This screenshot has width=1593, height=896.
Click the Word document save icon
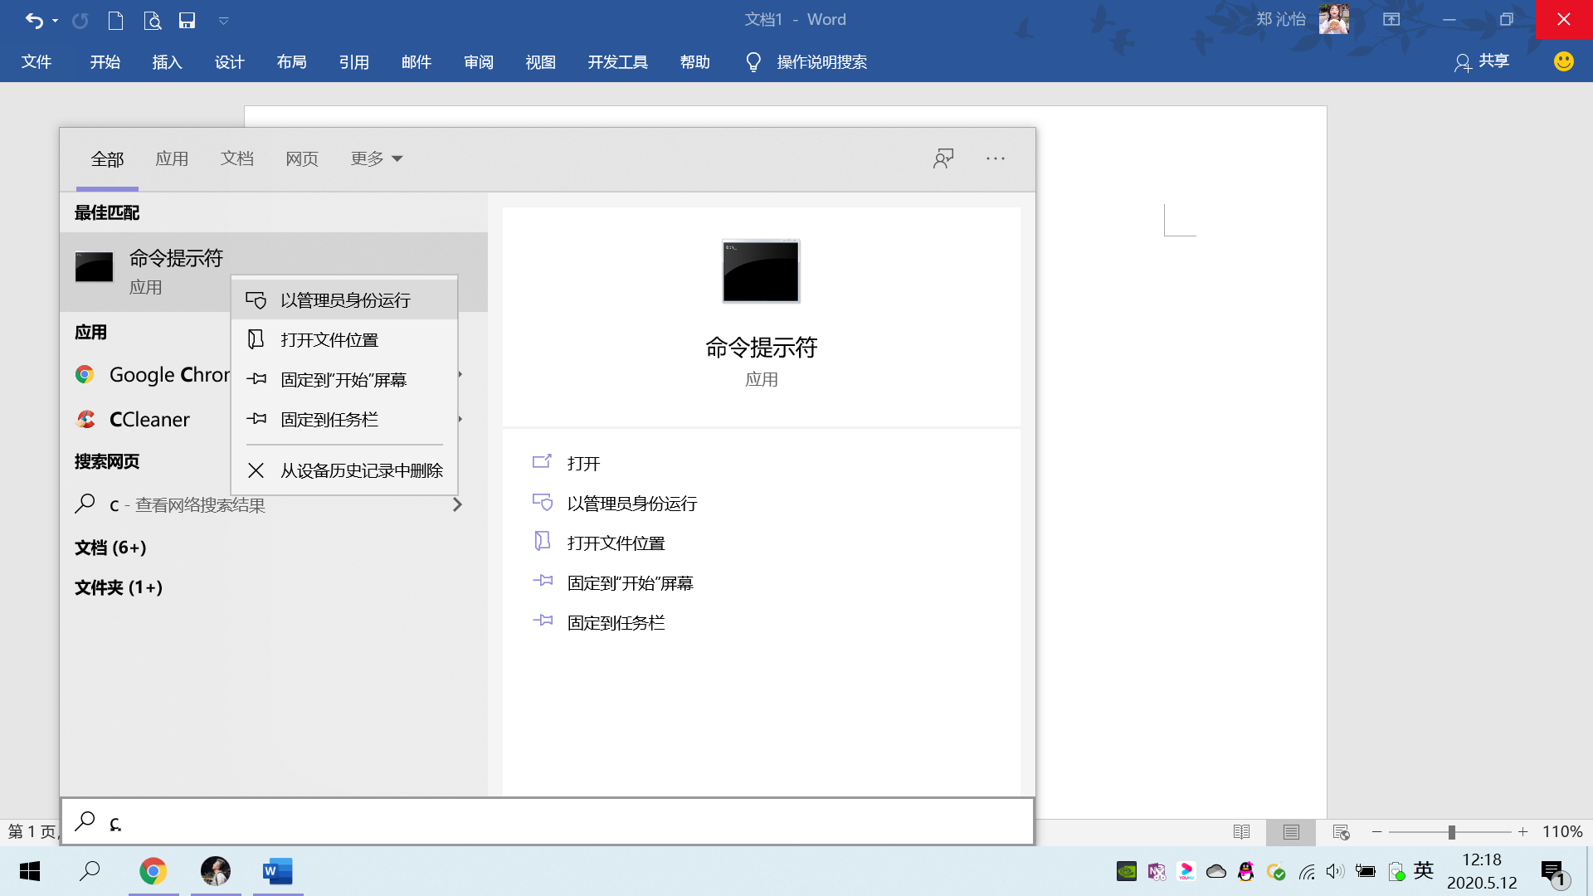click(186, 20)
